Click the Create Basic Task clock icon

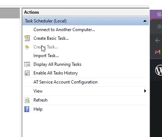coord(27,38)
